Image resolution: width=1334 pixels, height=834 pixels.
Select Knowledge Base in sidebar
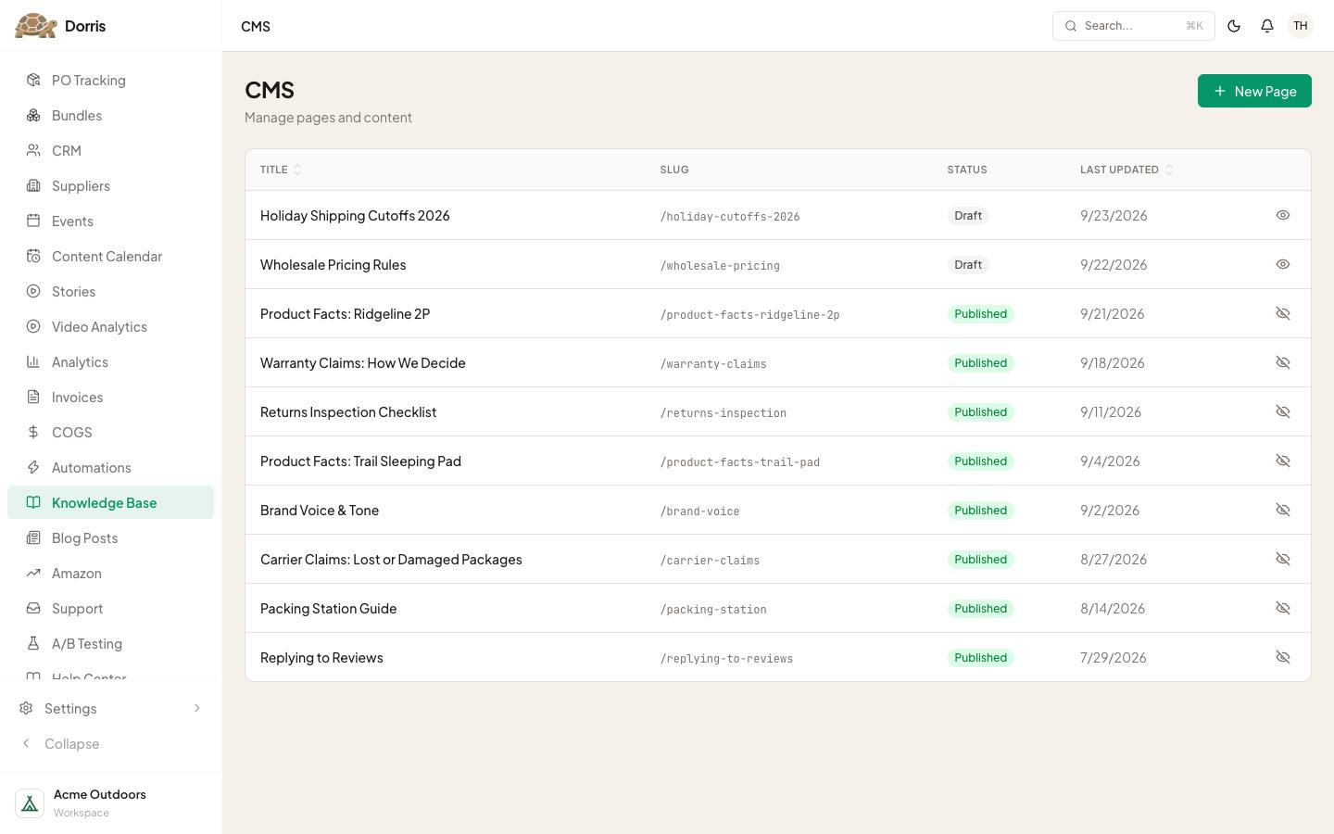tap(110, 503)
